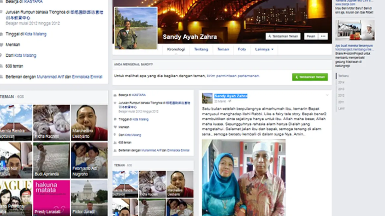Jump to 2012 in the timeline navigator
This screenshot has width=385, height=216.
[341, 95]
